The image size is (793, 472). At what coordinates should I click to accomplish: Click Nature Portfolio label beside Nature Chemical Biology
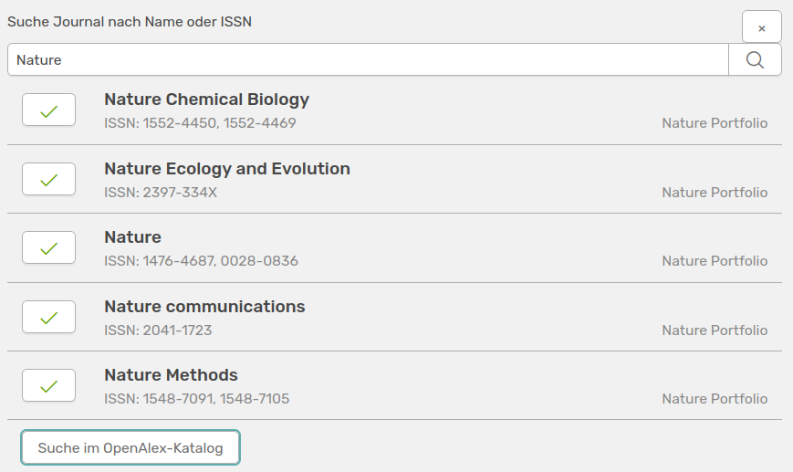pos(715,122)
